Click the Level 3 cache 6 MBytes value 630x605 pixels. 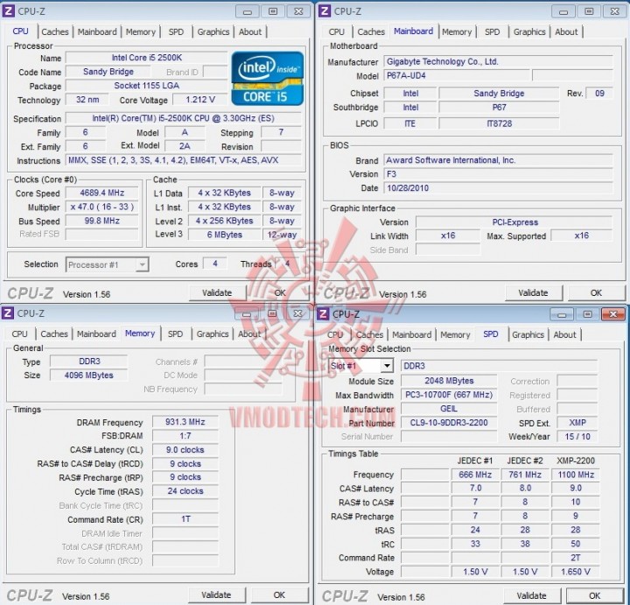tap(225, 235)
